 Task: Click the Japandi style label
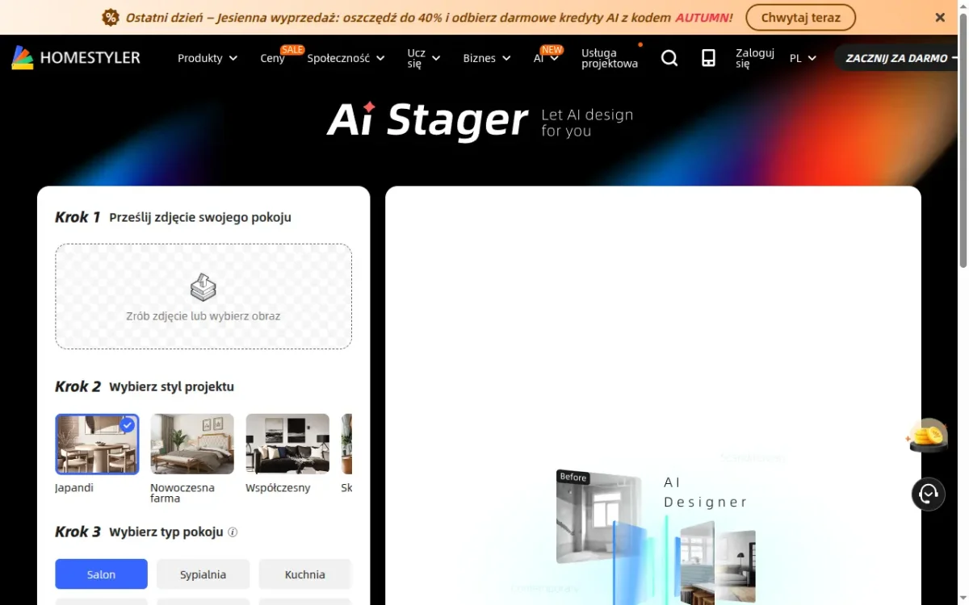(74, 488)
